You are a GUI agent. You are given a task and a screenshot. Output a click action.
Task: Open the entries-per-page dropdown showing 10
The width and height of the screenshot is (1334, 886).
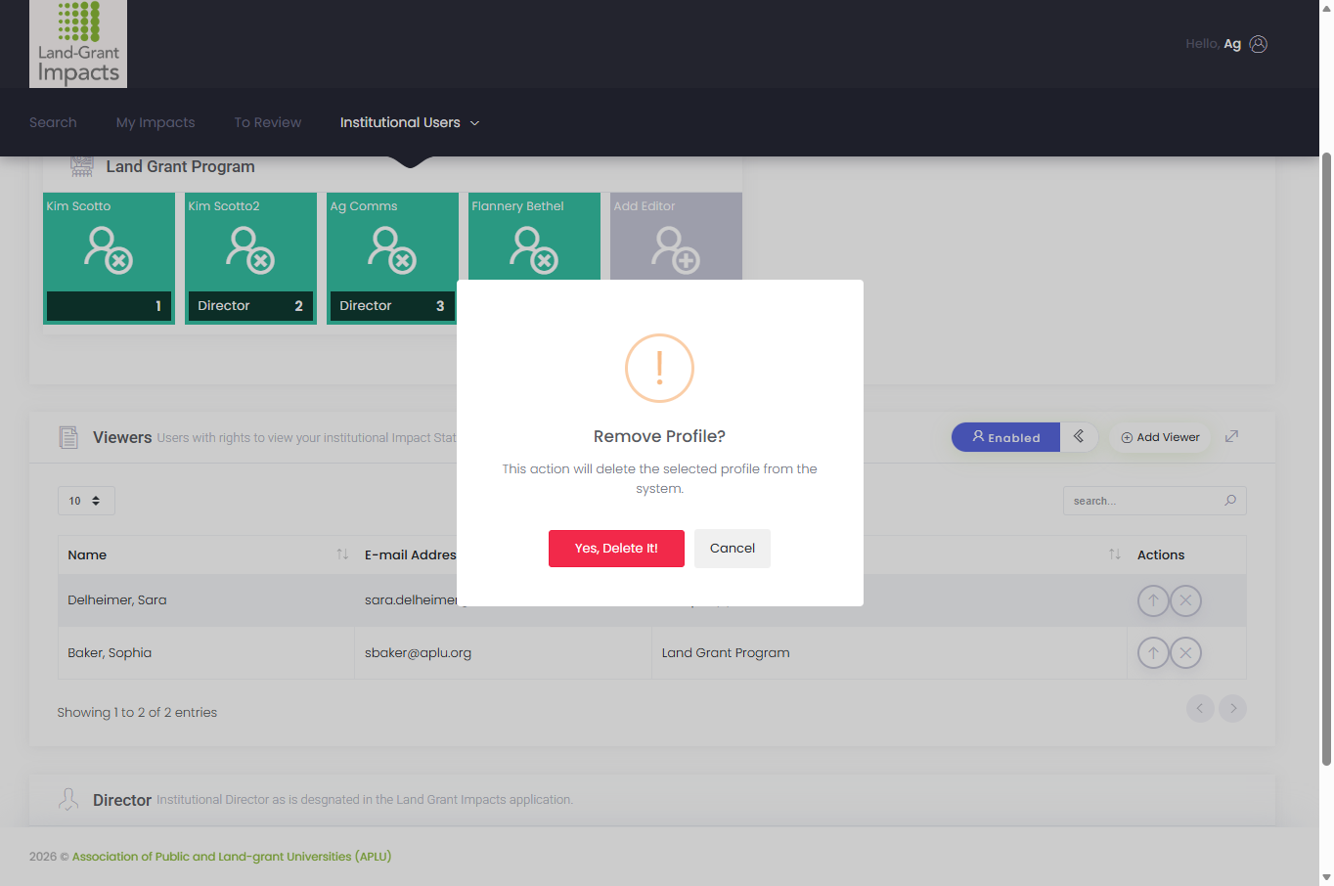pos(86,501)
